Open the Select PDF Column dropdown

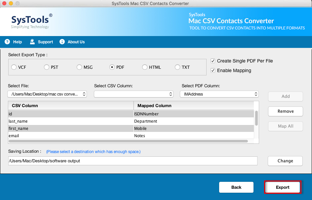tap(219, 94)
